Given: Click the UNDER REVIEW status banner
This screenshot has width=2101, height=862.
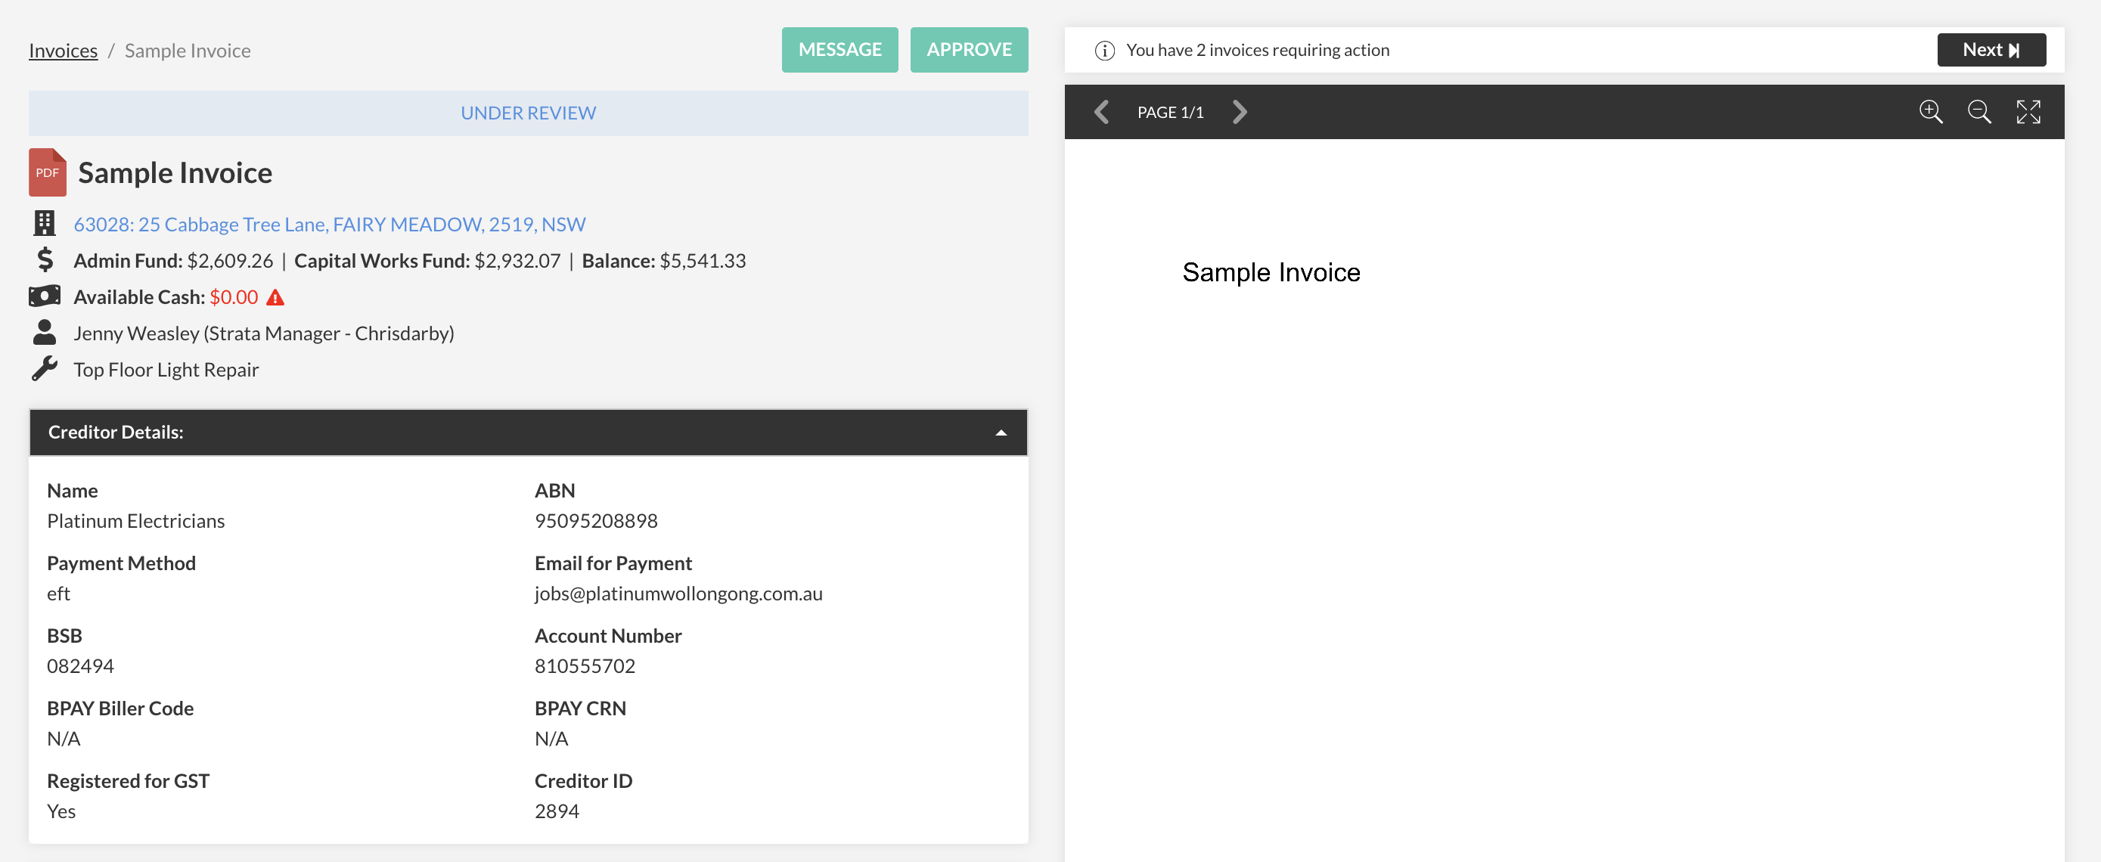Looking at the screenshot, I should 528,113.
